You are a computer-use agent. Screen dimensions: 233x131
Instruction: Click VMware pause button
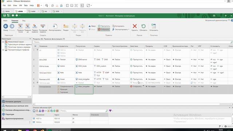pyautogui.click(x=38, y=5)
